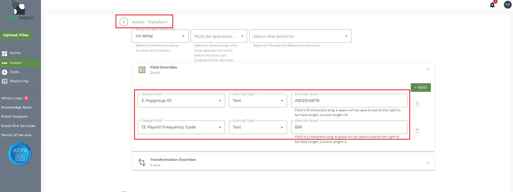Delete the Payroll Frequency Code override row
The image size is (513, 192).
pyautogui.click(x=417, y=131)
